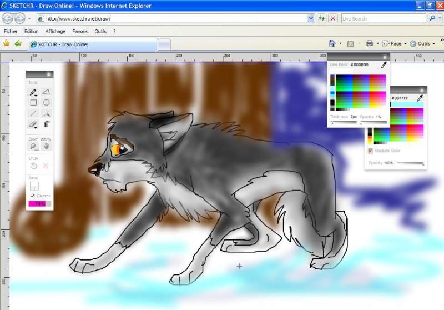Click the RSS feeds icon
444x310 pixels.
click(x=350, y=44)
